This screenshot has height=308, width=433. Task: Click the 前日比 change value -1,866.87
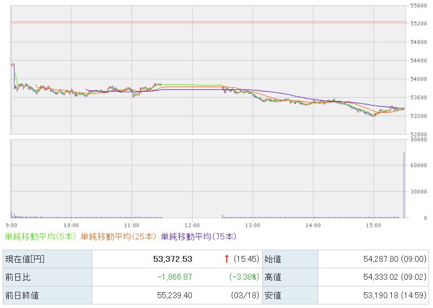(174, 277)
